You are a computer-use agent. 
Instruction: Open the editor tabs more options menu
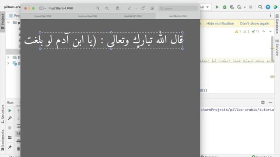(270, 16)
